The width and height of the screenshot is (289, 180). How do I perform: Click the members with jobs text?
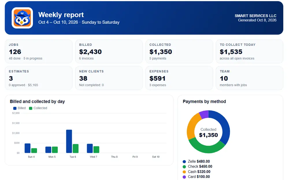point(233,85)
